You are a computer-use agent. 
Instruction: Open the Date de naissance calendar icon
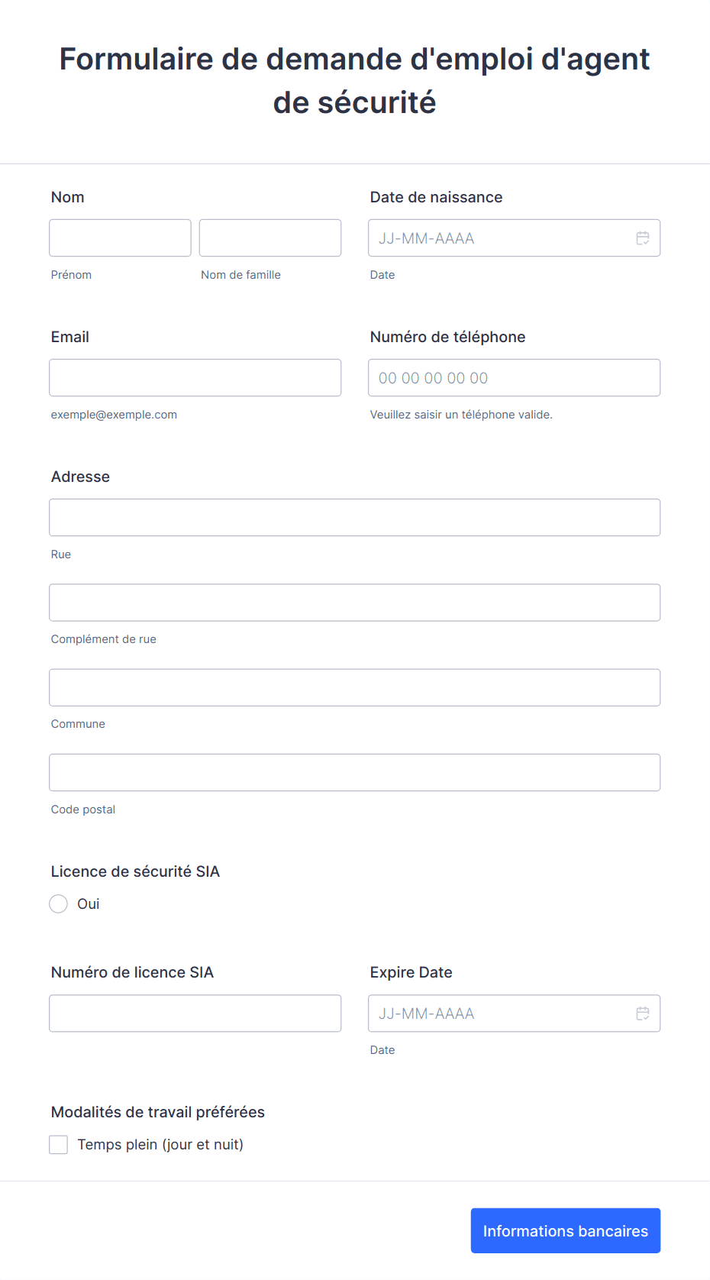tap(643, 238)
